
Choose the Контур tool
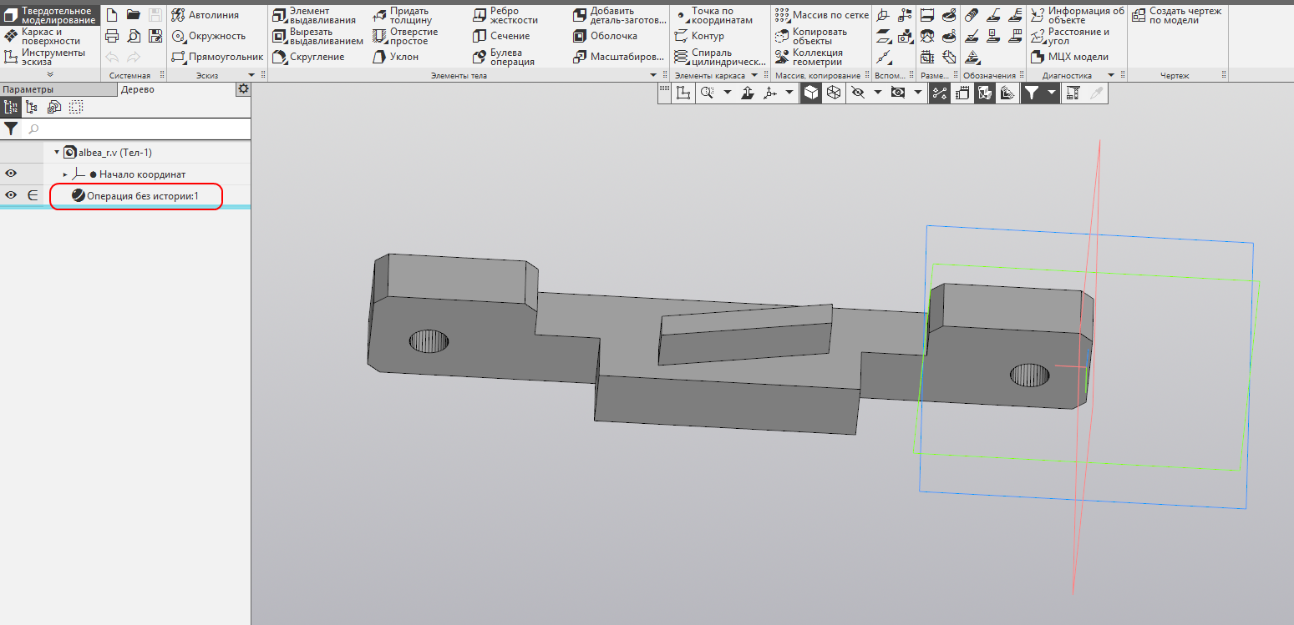[700, 36]
